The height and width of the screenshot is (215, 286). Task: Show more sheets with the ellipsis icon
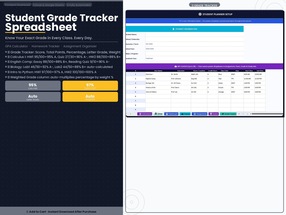239,114
